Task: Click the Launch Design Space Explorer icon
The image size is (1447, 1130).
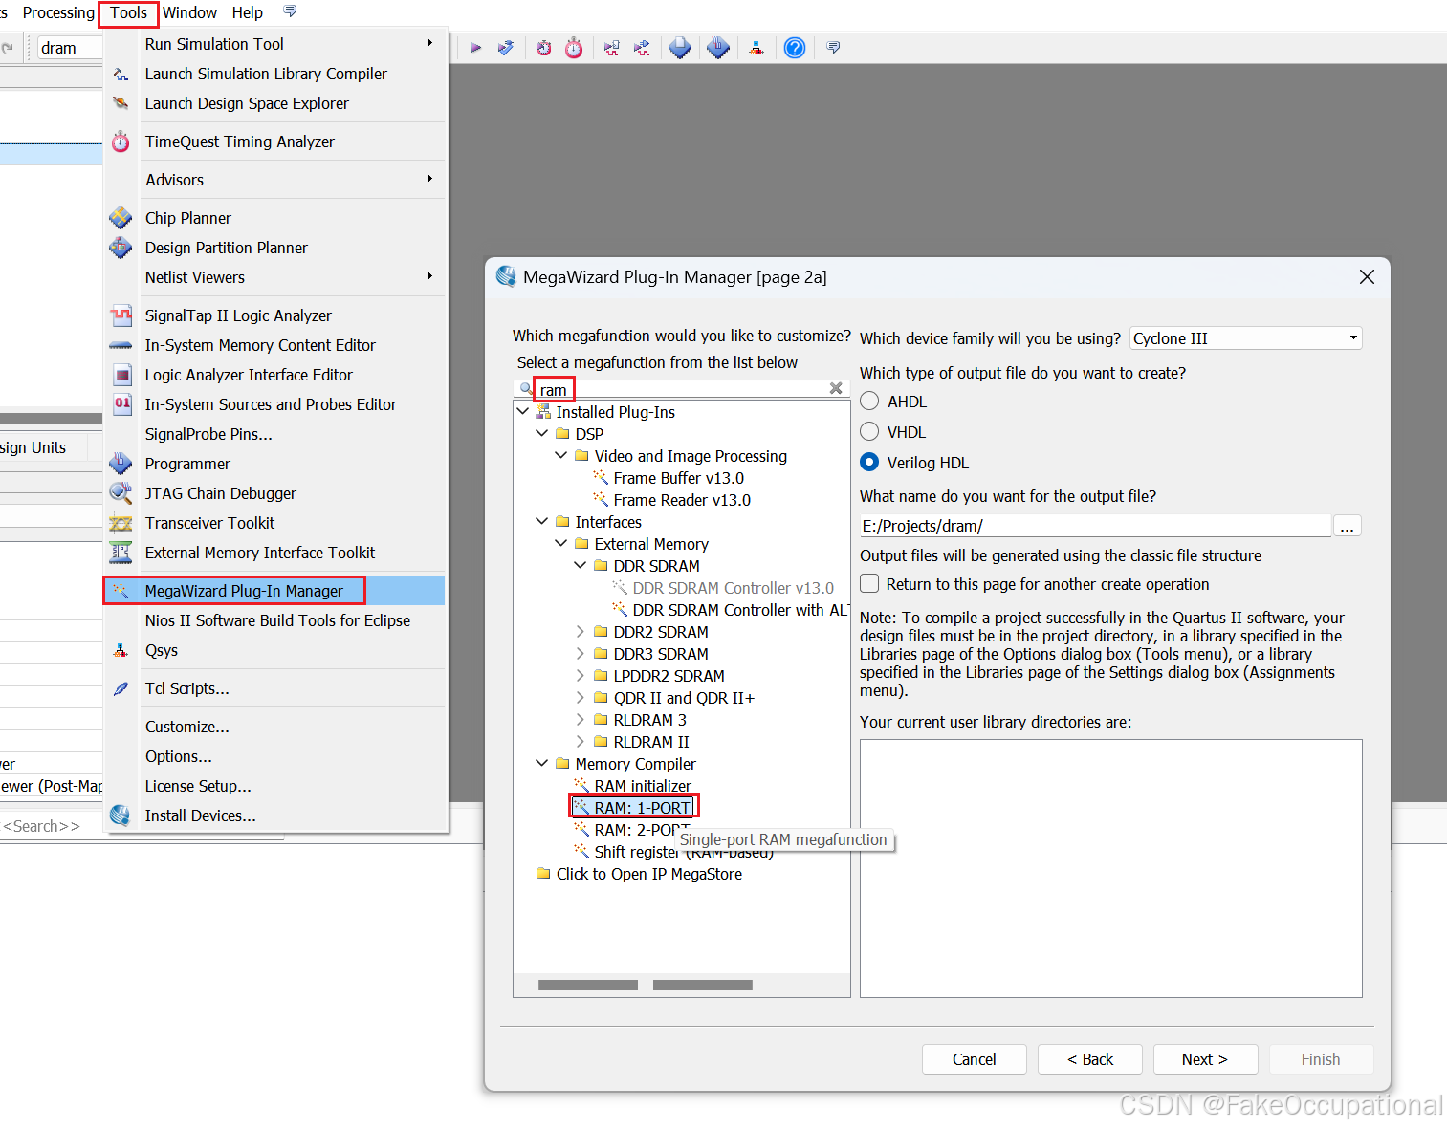Action: click(121, 103)
